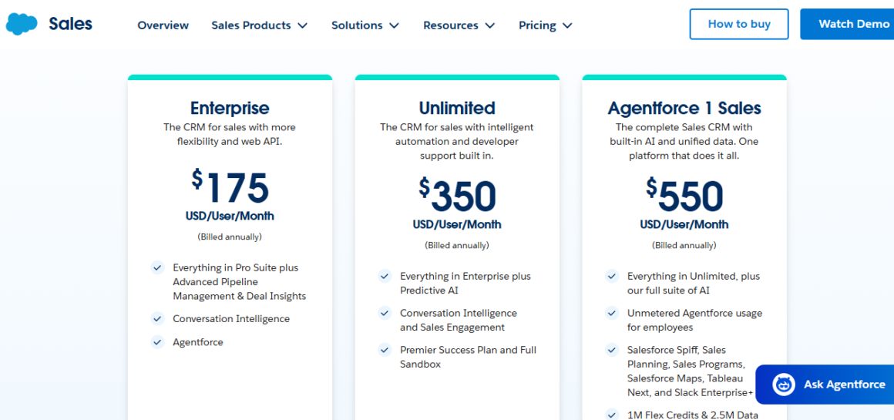The image size is (894, 420).
Task: Open the Ask Agentforce chat button
Action: [825, 385]
